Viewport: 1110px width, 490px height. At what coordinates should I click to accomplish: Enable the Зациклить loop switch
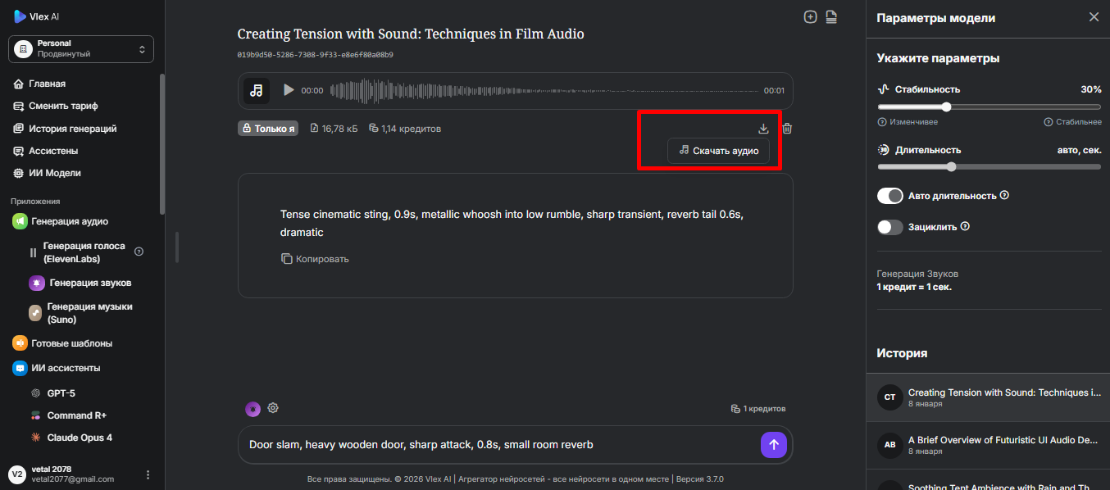coord(889,227)
